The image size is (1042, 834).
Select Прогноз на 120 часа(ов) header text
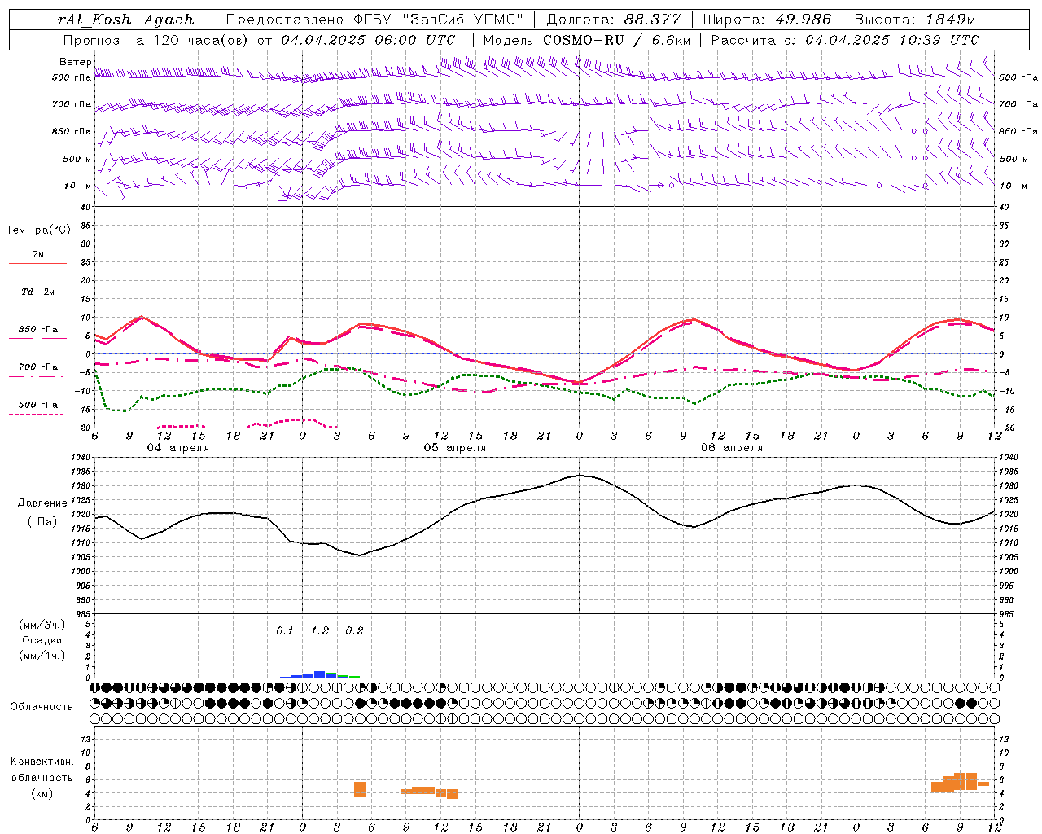pos(156,40)
